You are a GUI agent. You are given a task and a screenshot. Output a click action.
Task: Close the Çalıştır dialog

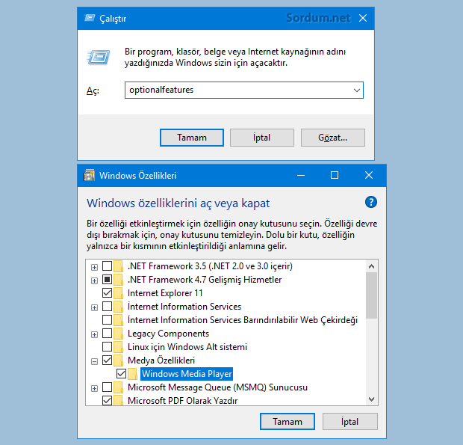363,18
